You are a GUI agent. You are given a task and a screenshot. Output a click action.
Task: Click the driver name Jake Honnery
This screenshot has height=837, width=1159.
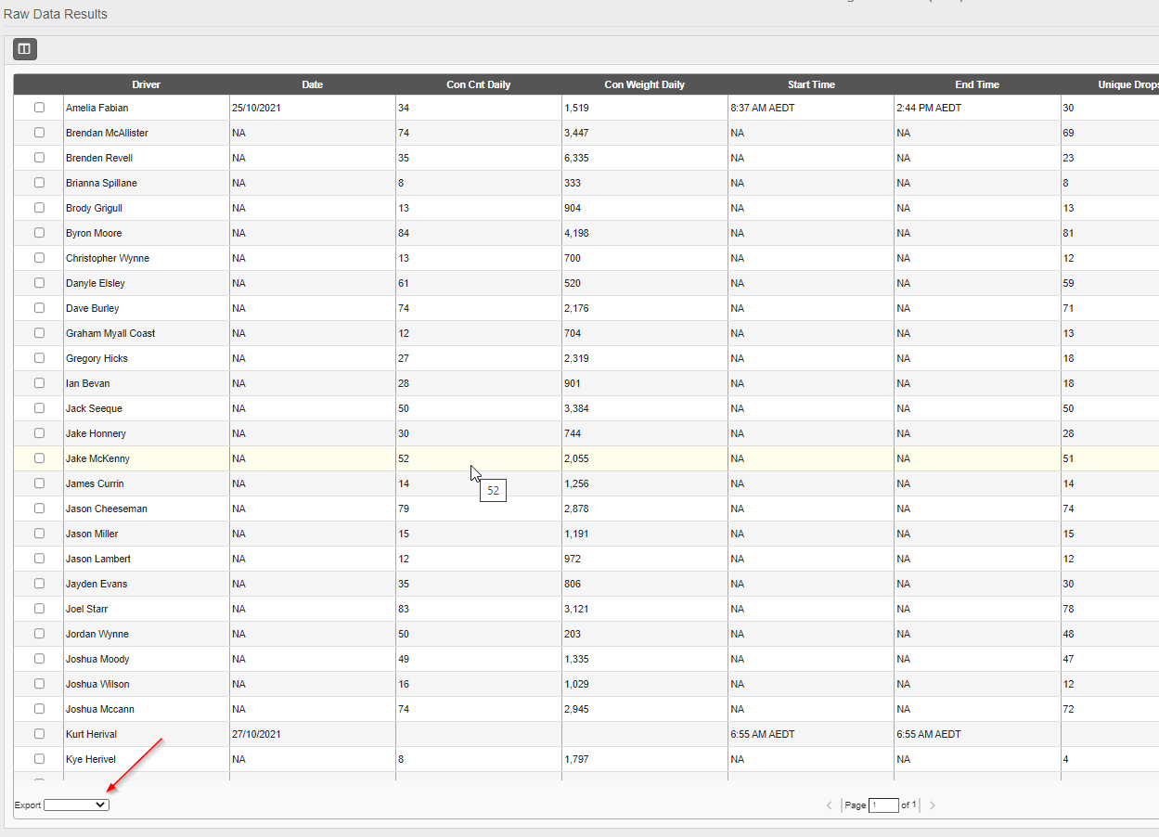pos(96,433)
